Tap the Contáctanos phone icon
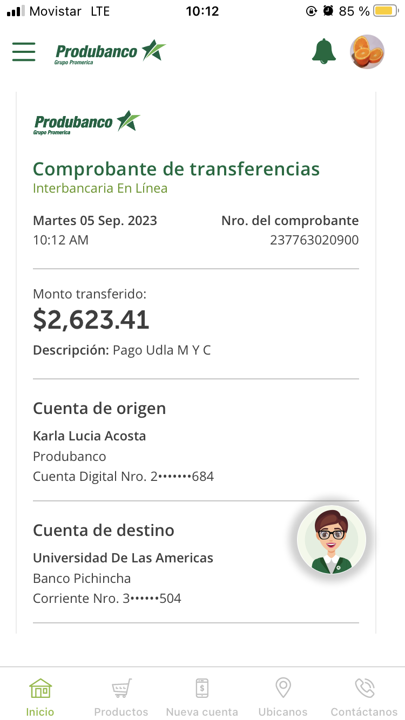Viewport: 405px width, 720px height. tap(364, 689)
